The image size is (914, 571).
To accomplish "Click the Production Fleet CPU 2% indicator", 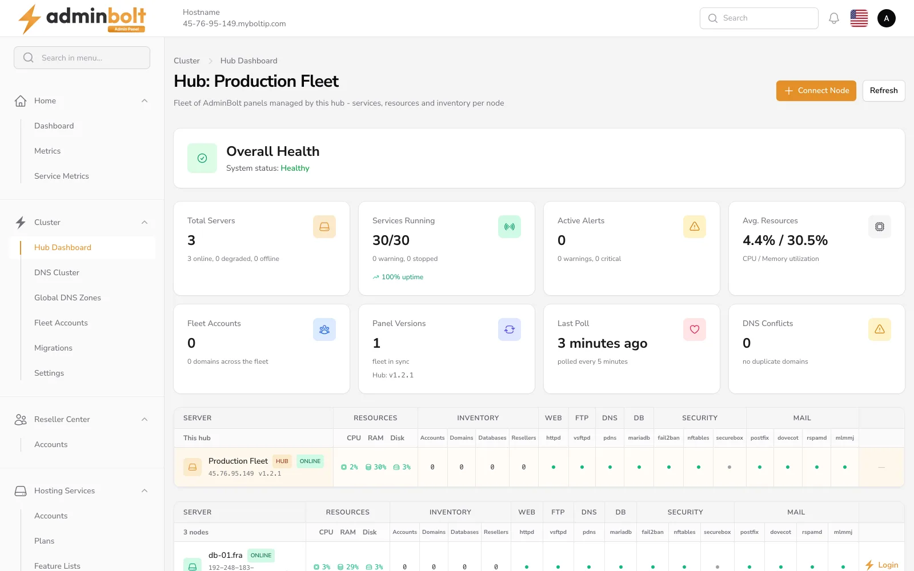I will [x=350, y=467].
